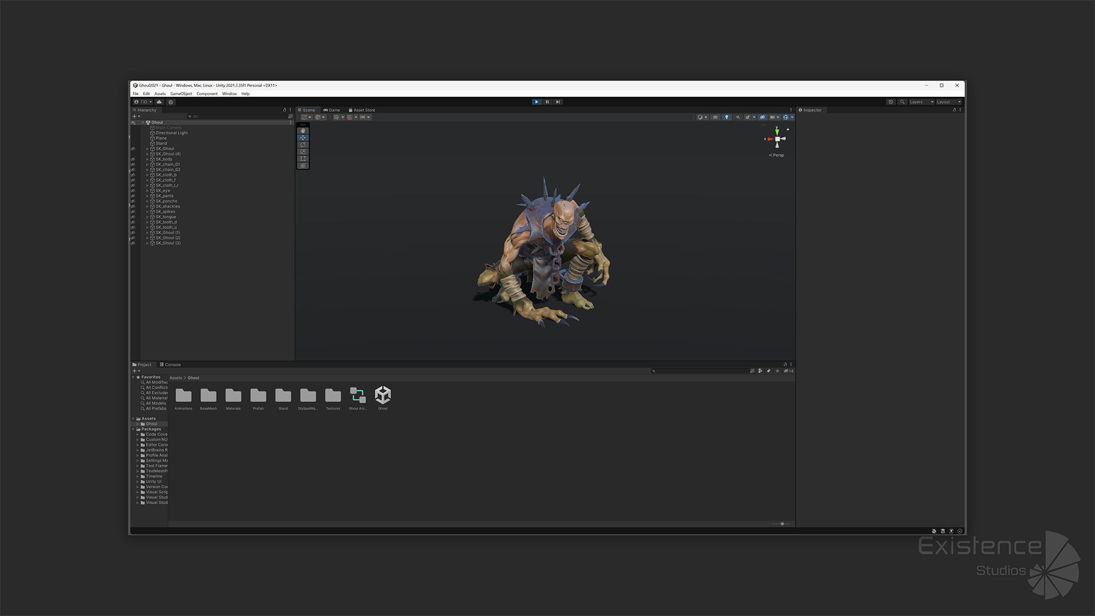Click the Step frame button
The width and height of the screenshot is (1095, 616).
coord(558,102)
